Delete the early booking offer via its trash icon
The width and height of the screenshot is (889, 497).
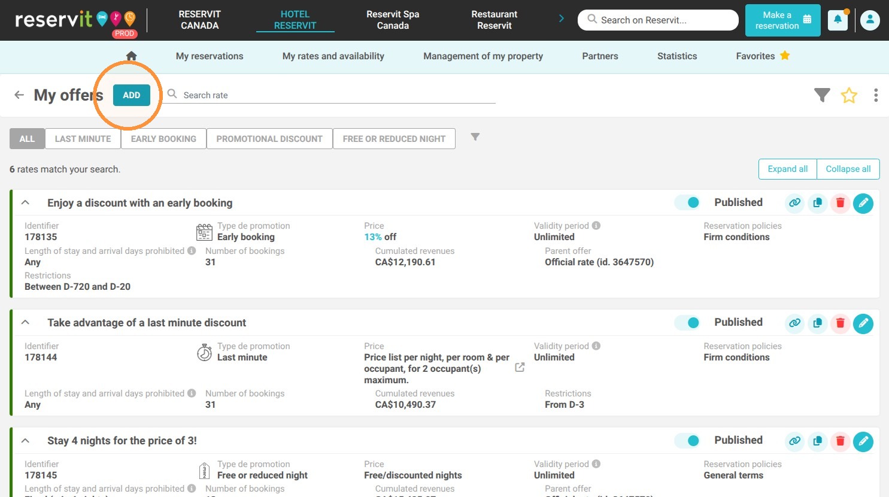point(840,203)
